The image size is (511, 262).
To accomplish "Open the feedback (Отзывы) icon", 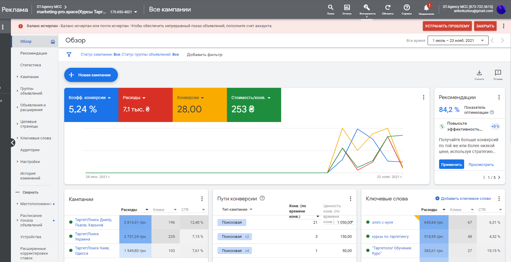I will click(x=498, y=73).
